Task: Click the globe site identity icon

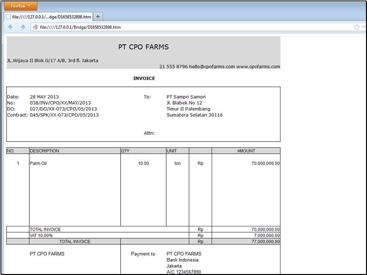Action: click(35, 27)
